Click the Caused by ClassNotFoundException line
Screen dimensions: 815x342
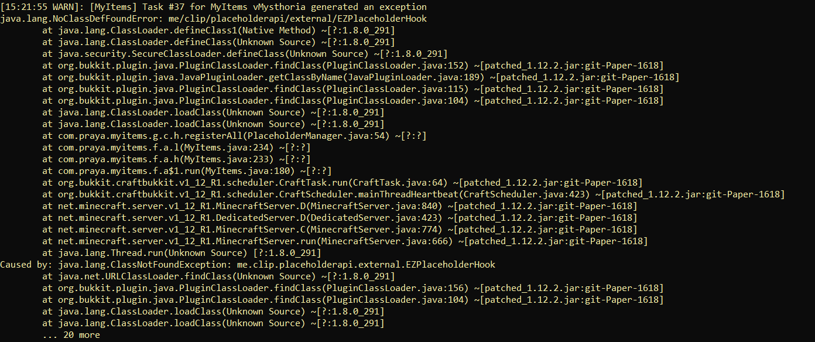(x=247, y=265)
